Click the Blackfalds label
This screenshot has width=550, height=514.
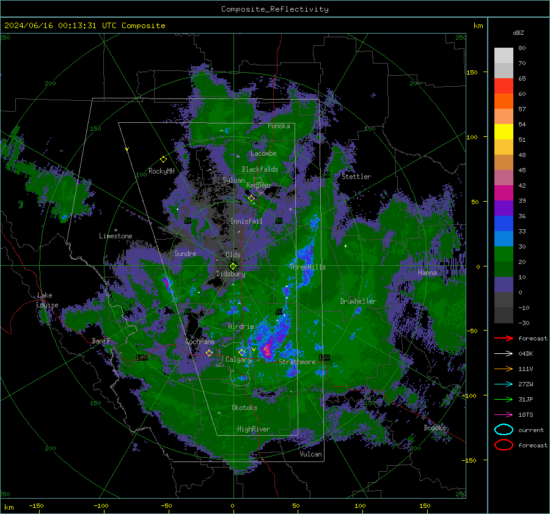tap(260, 169)
